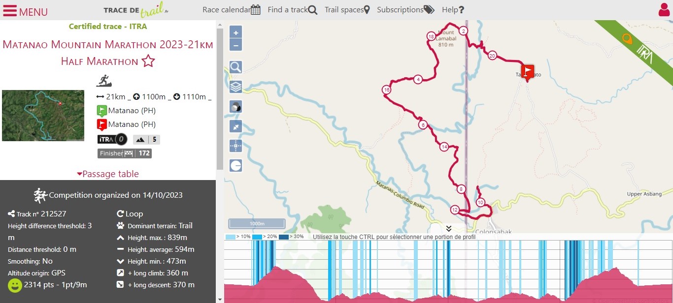
Task: Click kilometer marker 2 on map
Action: pos(463,31)
